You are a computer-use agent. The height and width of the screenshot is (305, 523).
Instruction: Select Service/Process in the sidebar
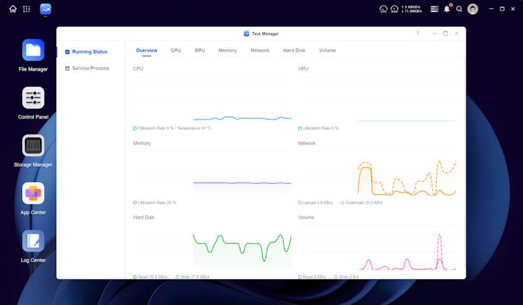tap(90, 68)
